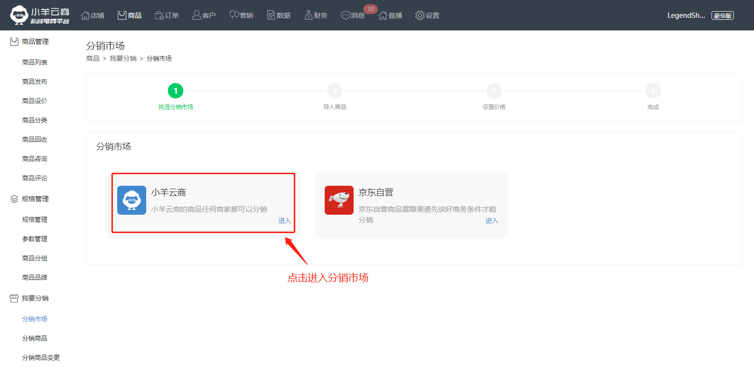Open 消息 messages with 10 badge
The image size is (754, 372).
353,15
